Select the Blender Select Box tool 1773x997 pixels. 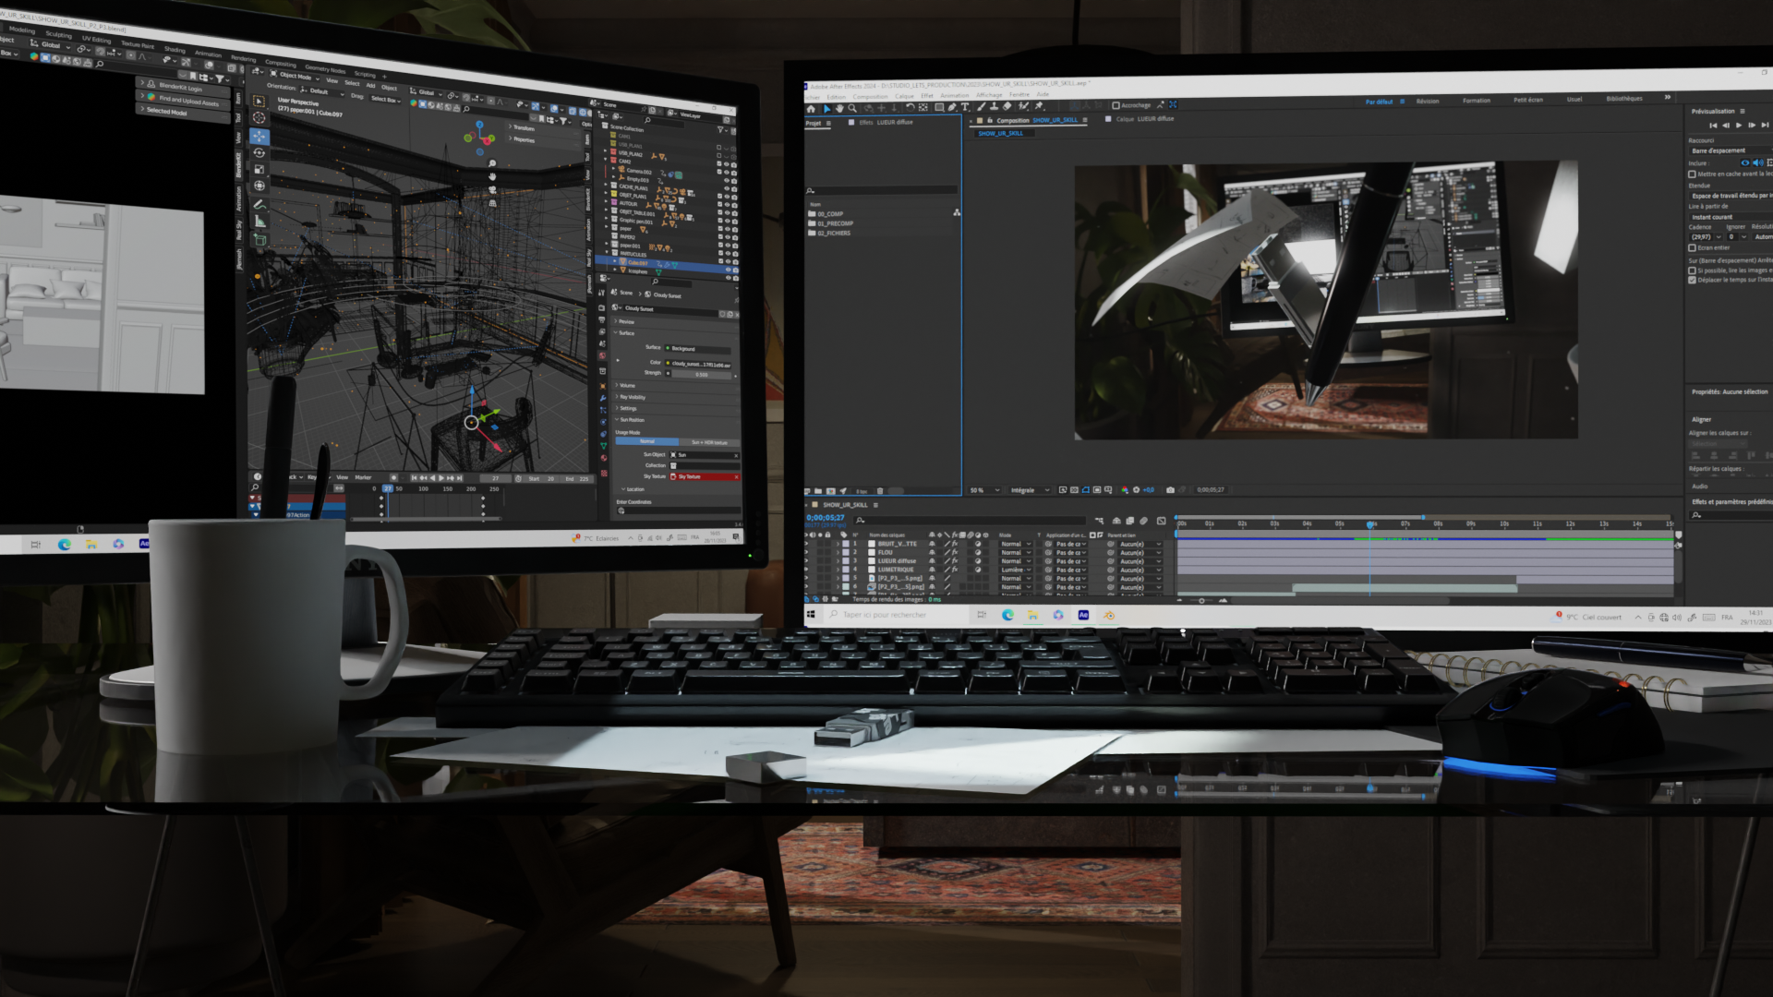click(259, 102)
